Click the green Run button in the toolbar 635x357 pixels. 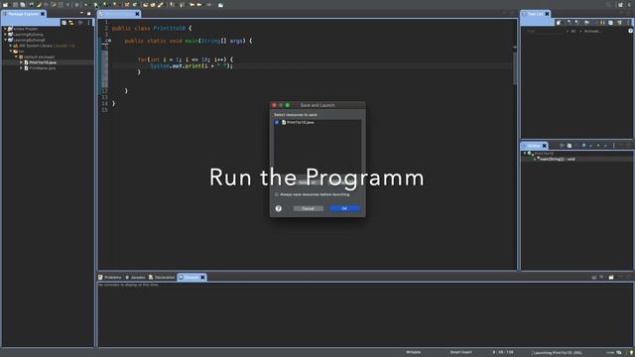95,5
